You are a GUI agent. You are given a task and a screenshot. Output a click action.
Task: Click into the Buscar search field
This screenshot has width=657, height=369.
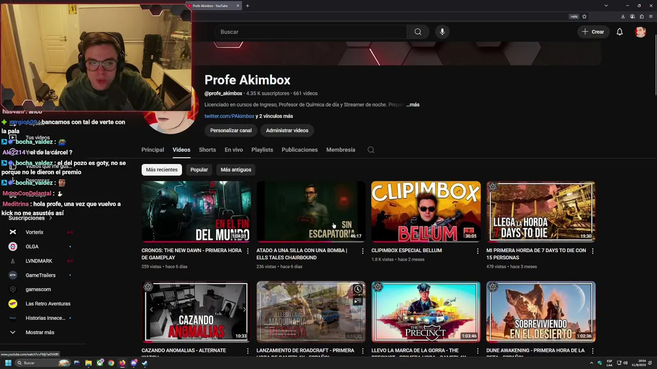pyautogui.click(x=311, y=32)
